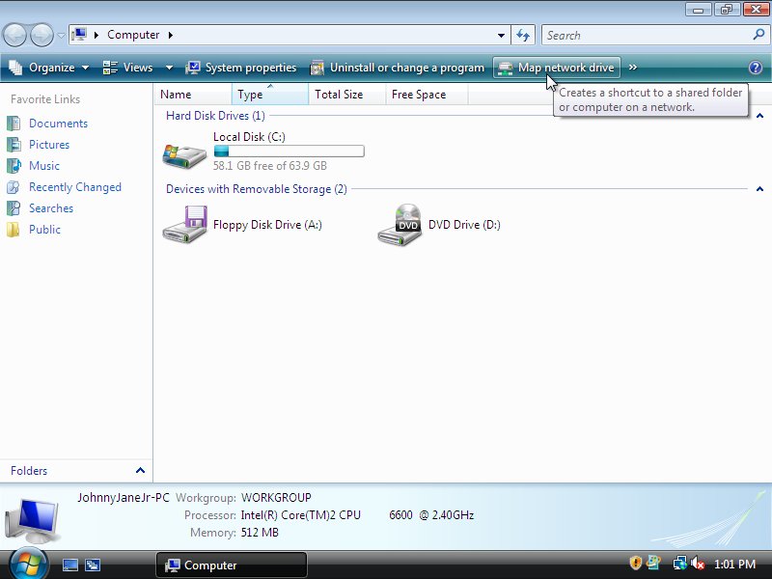Click the Show Desktop quick launch icon
Viewport: 772px width, 579px height.
pyautogui.click(x=70, y=565)
